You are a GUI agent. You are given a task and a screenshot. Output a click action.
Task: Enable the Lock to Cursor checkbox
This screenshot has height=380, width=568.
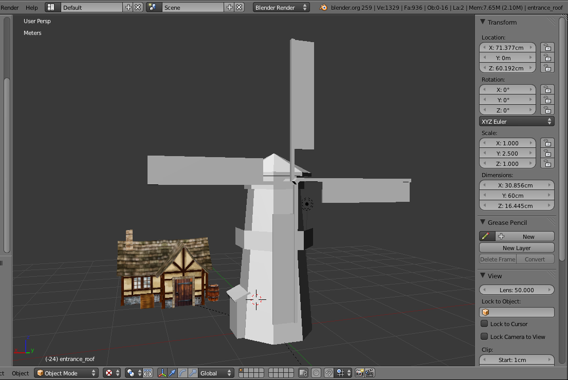[484, 324]
